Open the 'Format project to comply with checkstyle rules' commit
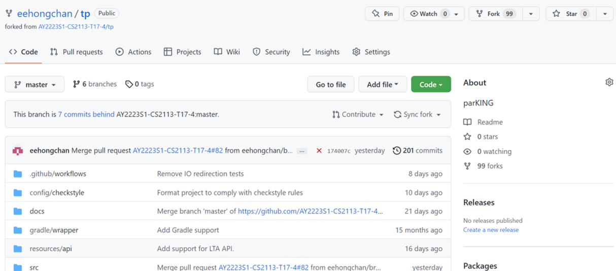Screen dimensions: 616x271 230,192
